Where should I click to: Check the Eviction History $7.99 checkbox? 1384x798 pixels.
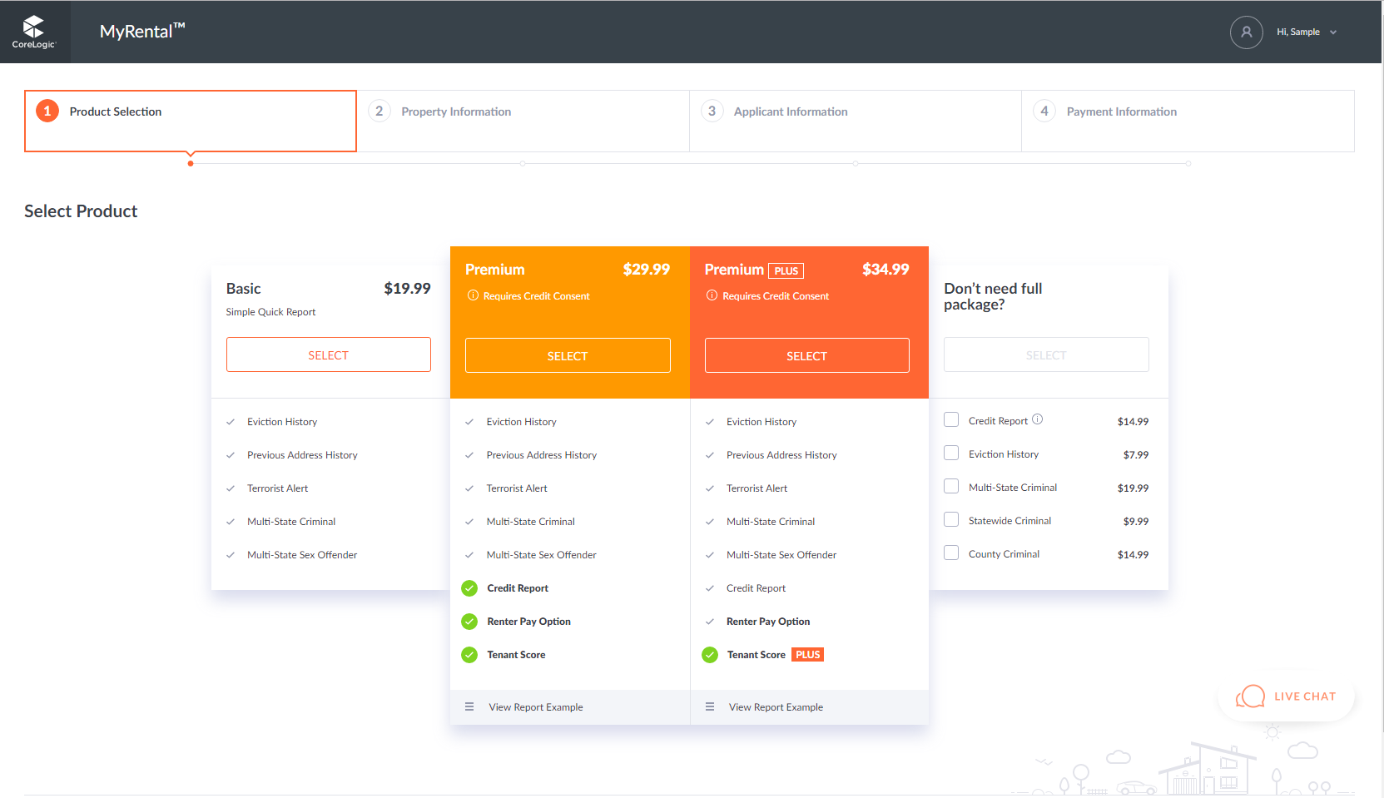coord(951,453)
